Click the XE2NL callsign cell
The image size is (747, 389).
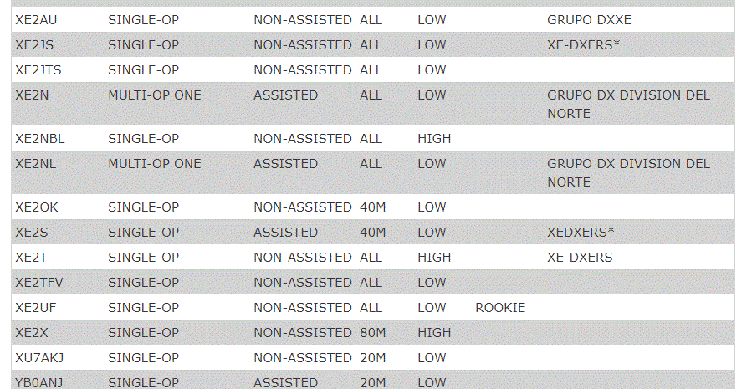pos(36,164)
